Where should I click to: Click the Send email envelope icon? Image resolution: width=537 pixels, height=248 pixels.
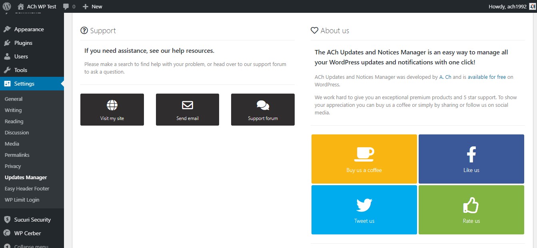188,105
